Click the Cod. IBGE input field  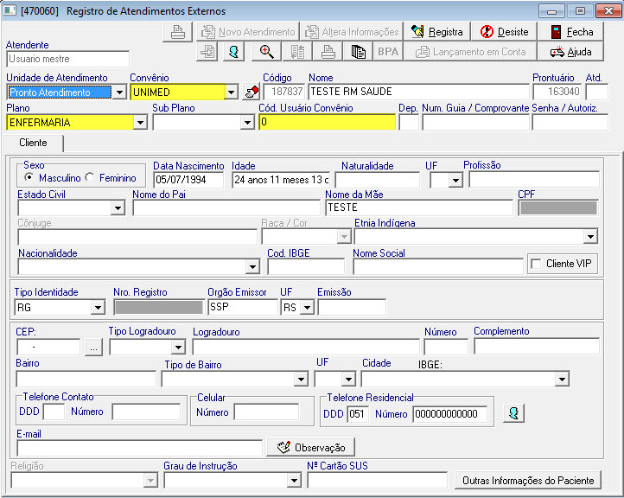pos(306,266)
